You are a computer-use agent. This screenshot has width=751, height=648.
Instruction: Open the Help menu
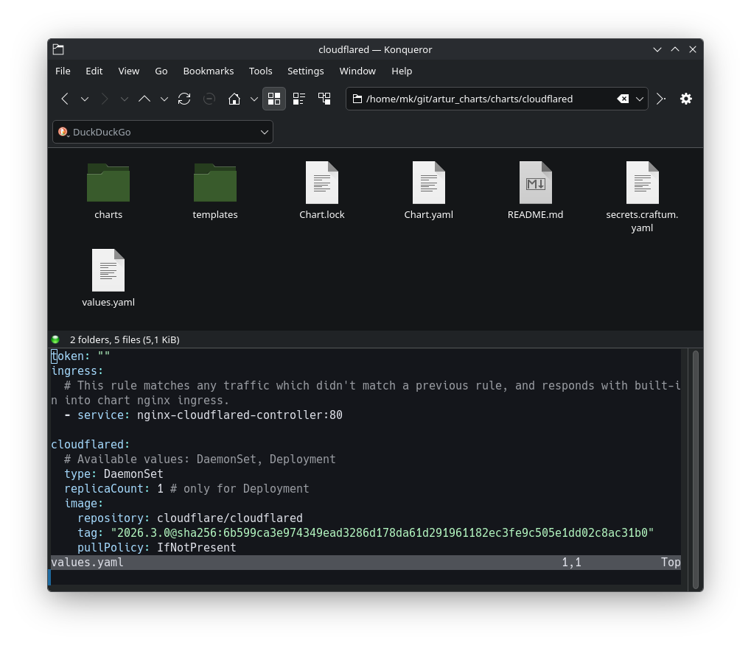pos(402,71)
